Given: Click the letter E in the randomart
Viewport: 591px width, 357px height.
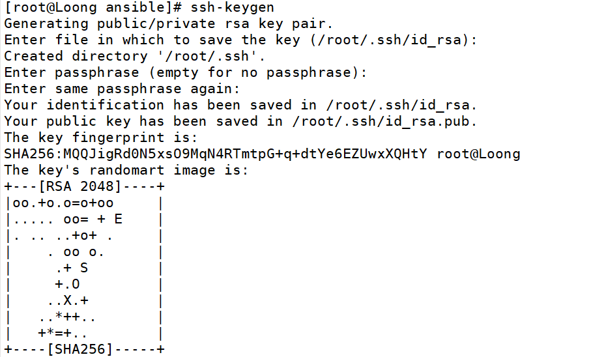Looking at the screenshot, I should pyautogui.click(x=118, y=220).
